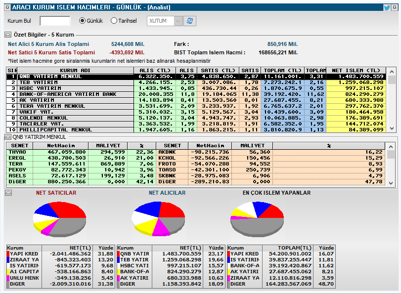Screen dimensions: 401x294
Task: Sort by SATIS (TL) column header
Action: click(218, 70)
